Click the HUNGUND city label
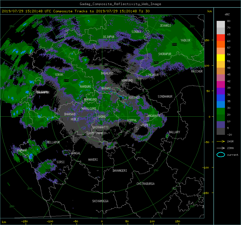Viewport: 241px width, 225px height. tap(127, 81)
